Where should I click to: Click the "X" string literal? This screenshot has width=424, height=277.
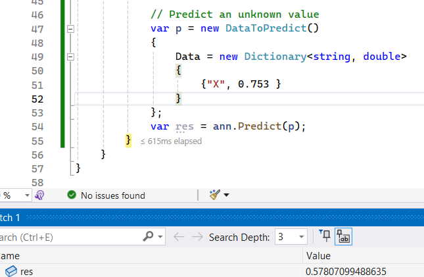[x=216, y=84]
